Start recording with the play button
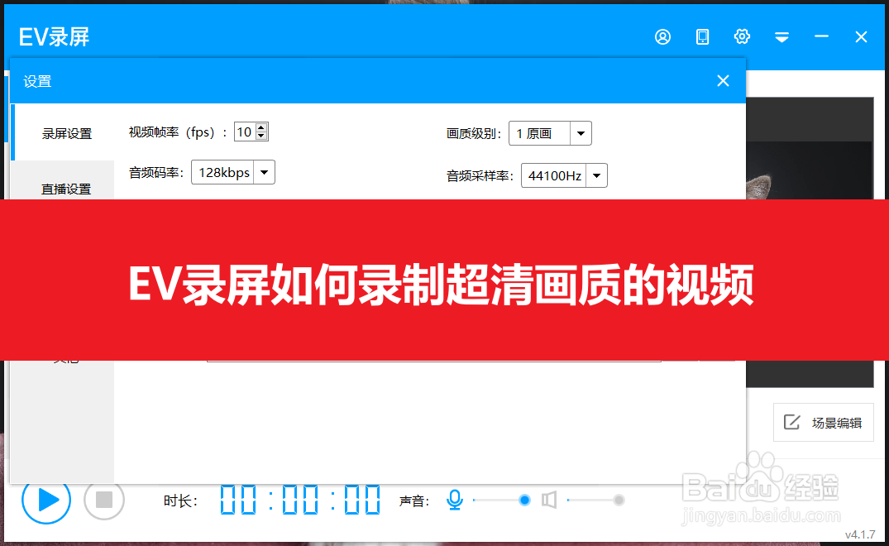Screen dimensions: 889x546 pos(46,500)
